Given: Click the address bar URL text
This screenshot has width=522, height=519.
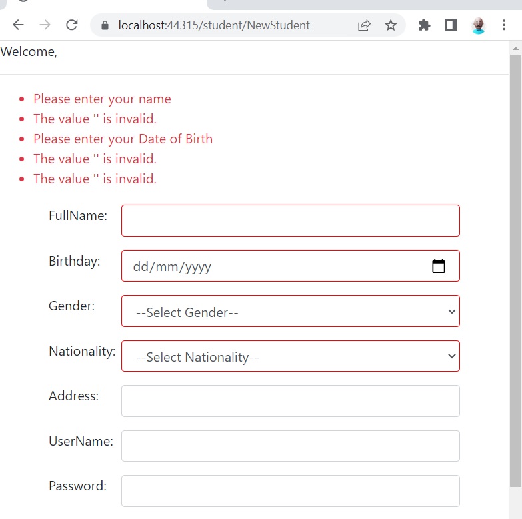Looking at the screenshot, I should click(214, 25).
